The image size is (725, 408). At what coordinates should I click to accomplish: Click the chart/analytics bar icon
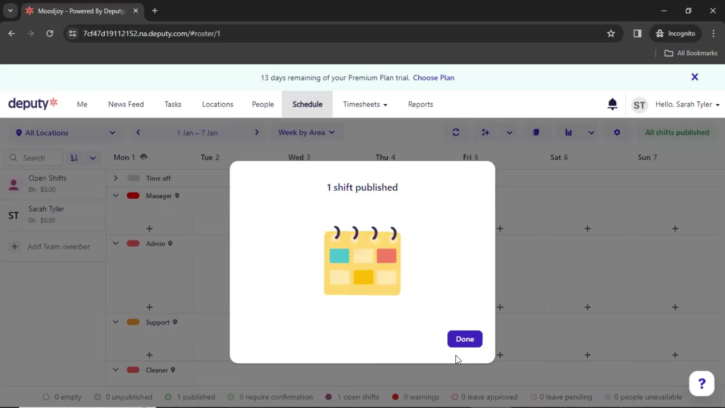[568, 133]
